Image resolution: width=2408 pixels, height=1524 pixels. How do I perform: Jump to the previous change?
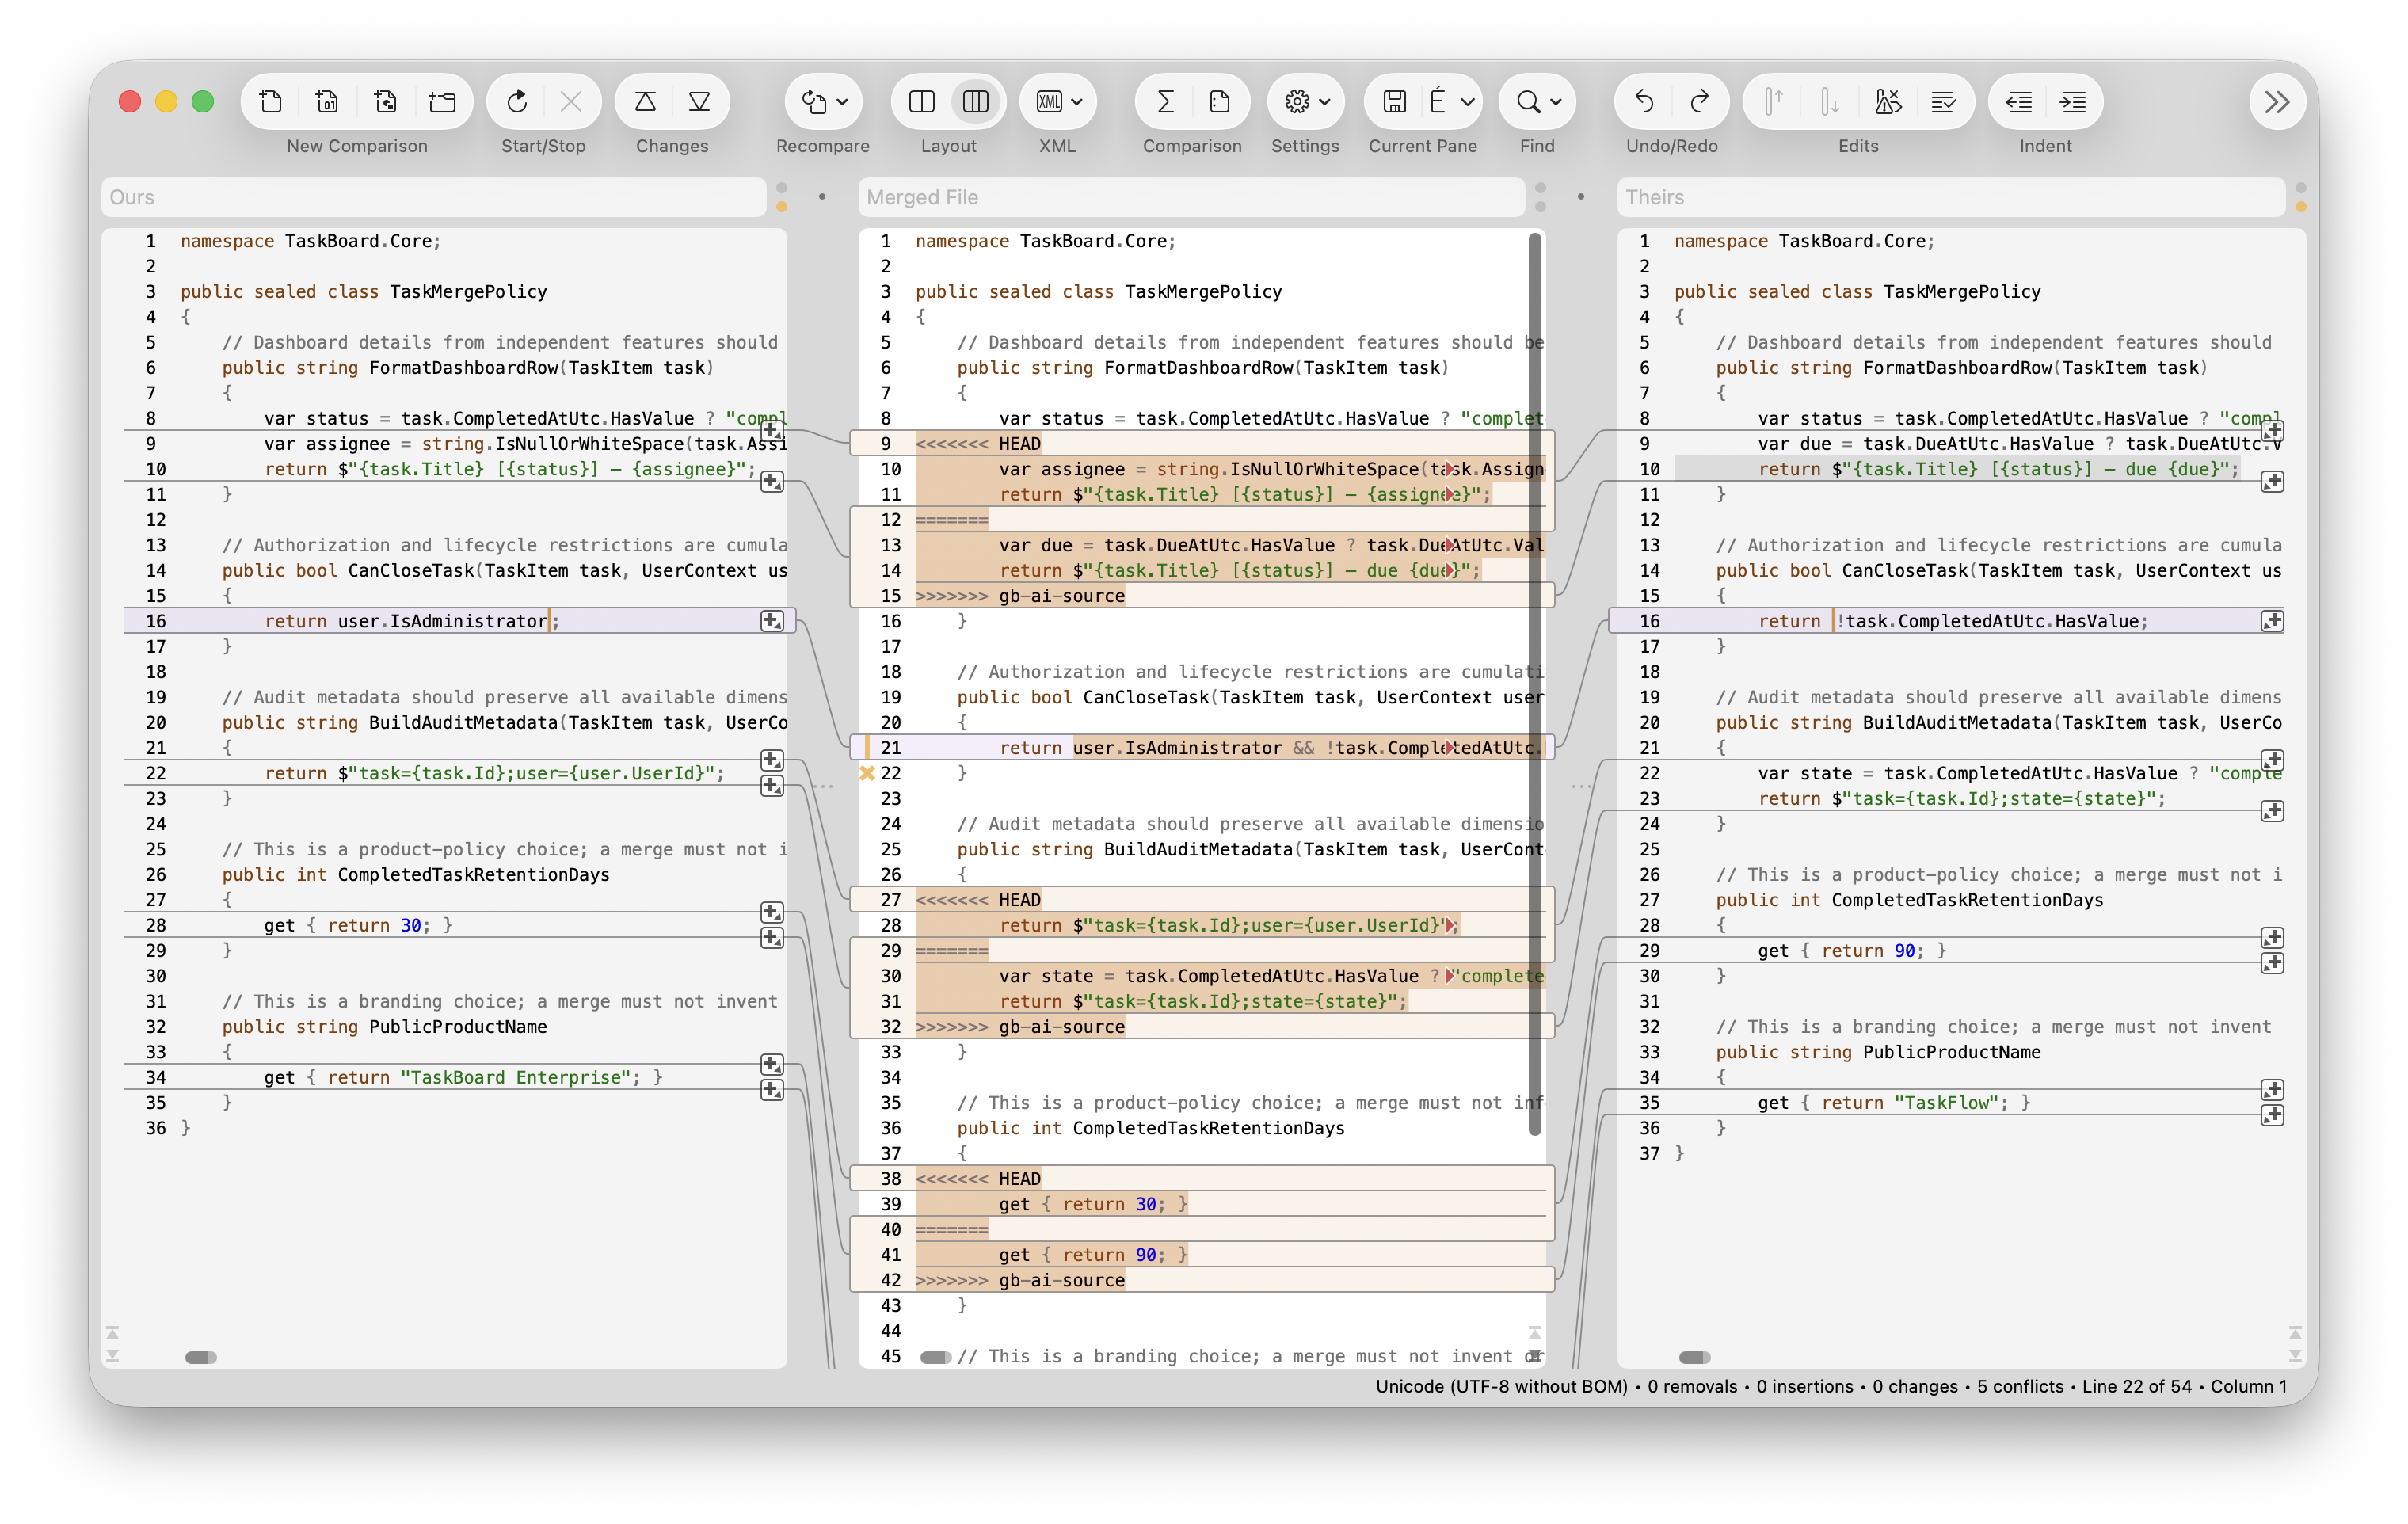click(x=645, y=101)
